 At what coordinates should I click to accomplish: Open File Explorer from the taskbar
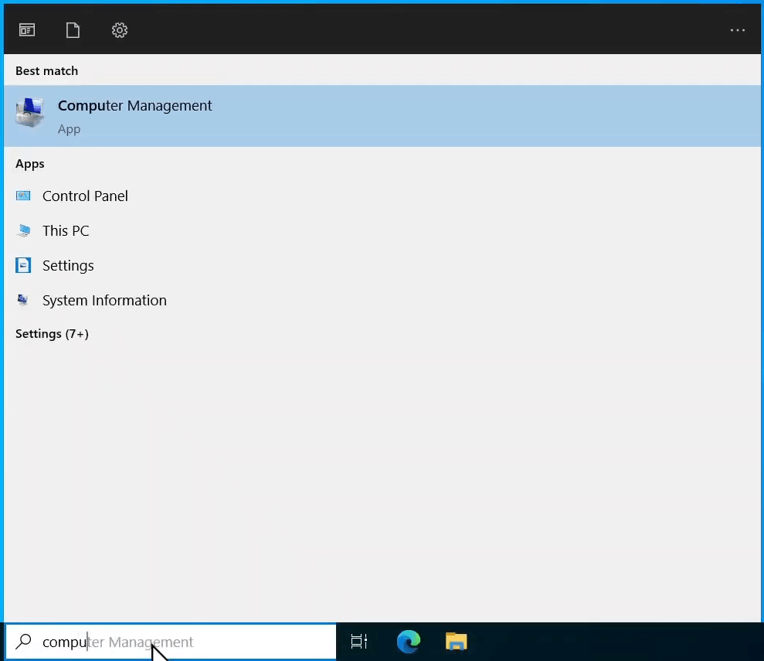[456, 642]
